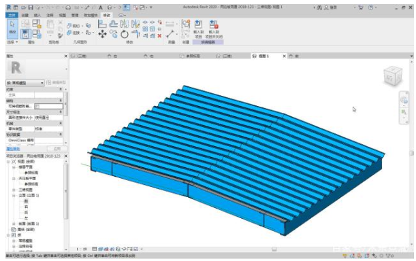Click the navigation bar zoom wheel
416x261 pixels.
pyautogui.click(x=404, y=100)
